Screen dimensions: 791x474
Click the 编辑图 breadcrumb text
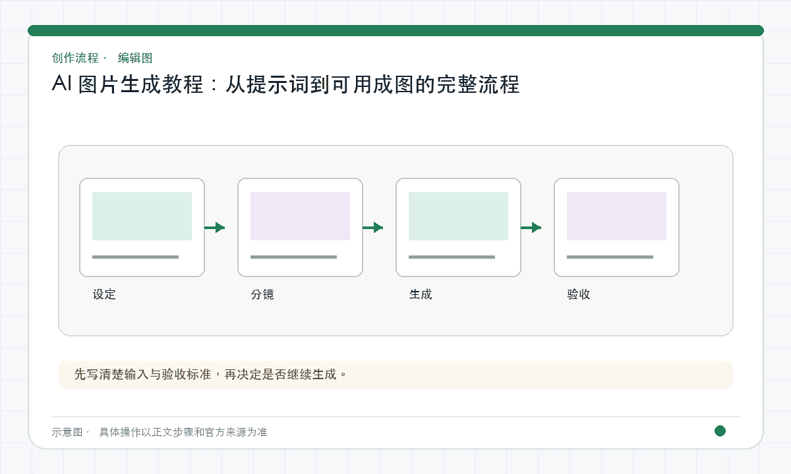tap(135, 58)
